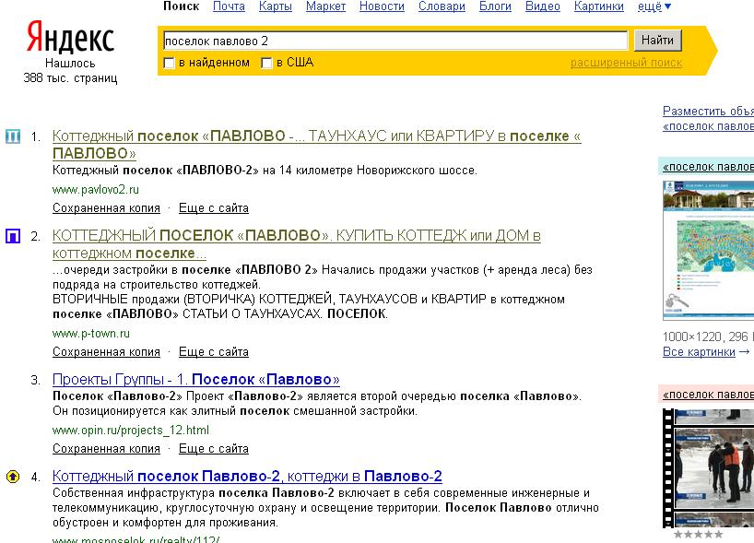Open the Новости section
The width and height of the screenshot is (754, 543).
click(x=381, y=6)
